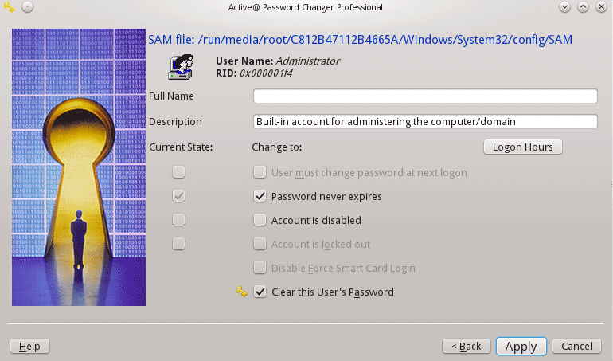Click the RID value 0x000001f4
The image size is (613, 361).
[x=266, y=73]
